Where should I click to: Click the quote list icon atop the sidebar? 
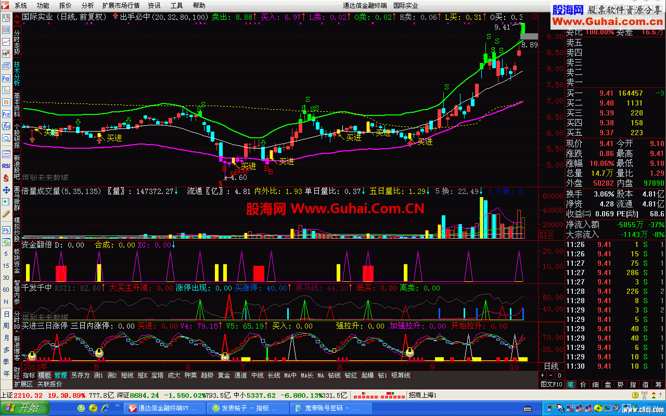tap(6, 17)
